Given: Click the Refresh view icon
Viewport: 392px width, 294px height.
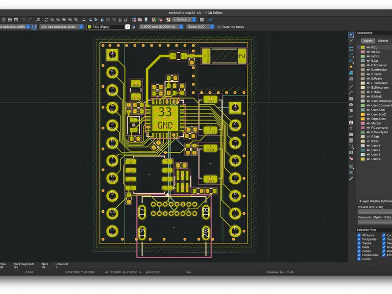Looking at the screenshot, I should (46, 20).
